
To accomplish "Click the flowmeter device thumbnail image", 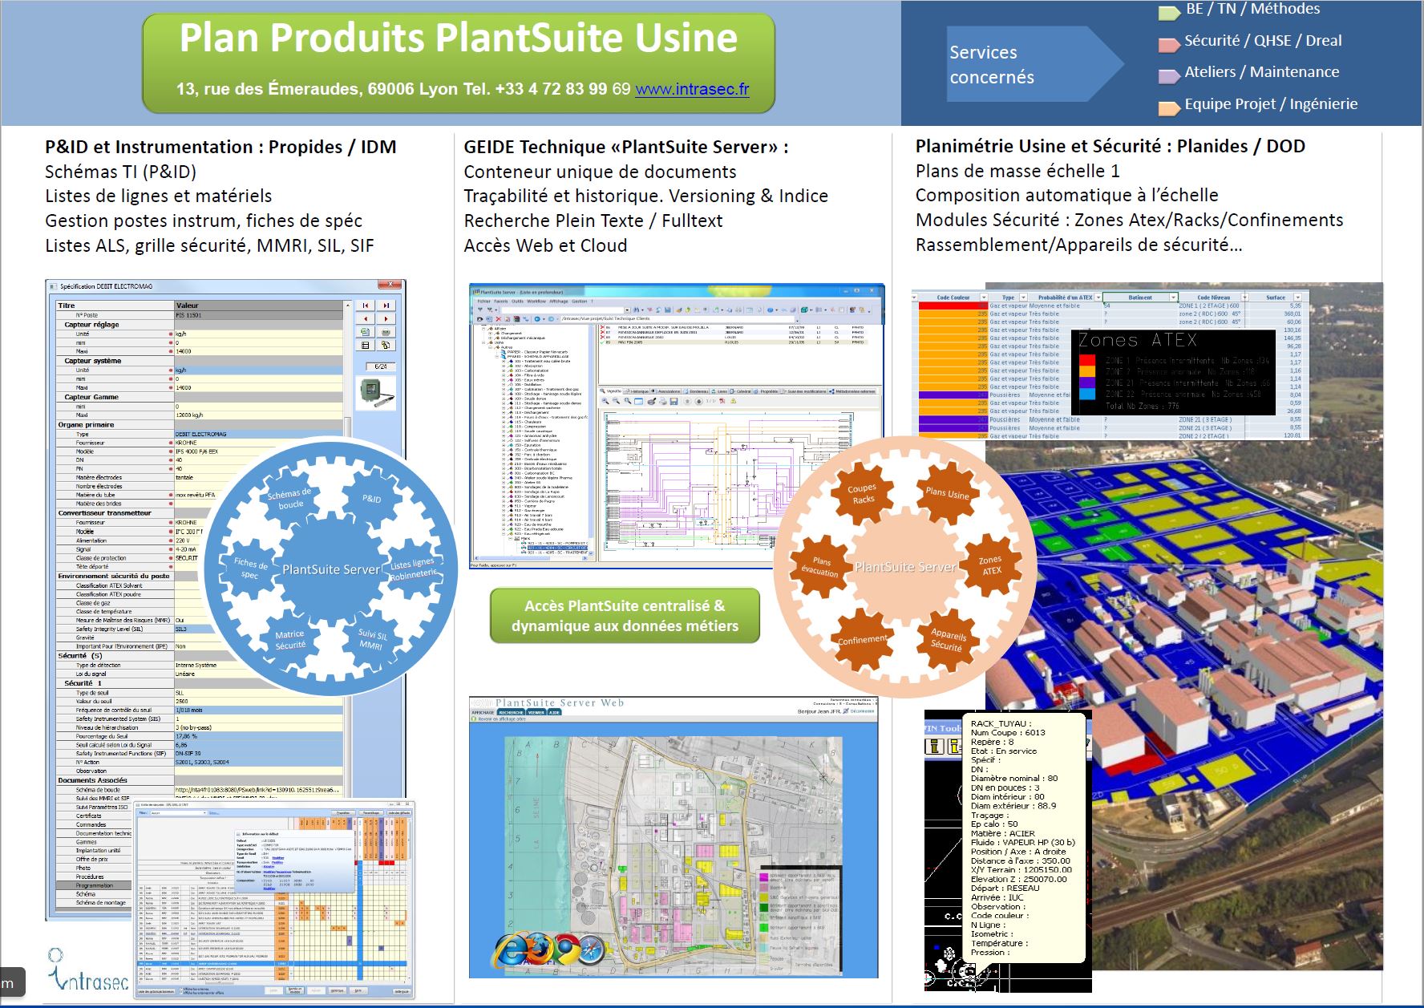I will [375, 393].
